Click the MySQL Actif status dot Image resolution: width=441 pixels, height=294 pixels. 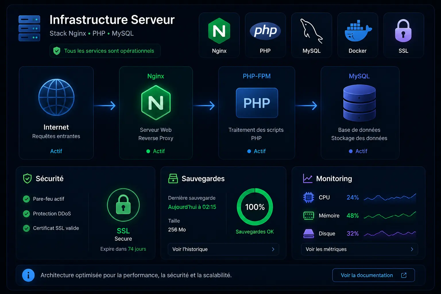pos(351,151)
